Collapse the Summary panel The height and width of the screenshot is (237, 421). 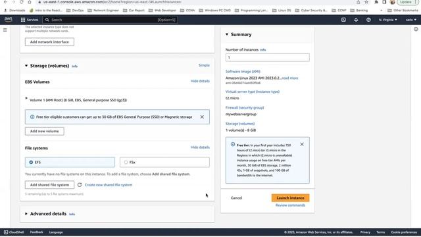227,34
